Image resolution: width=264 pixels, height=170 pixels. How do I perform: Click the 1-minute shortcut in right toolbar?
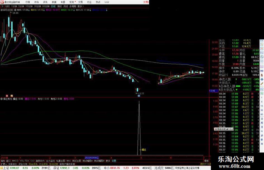point(262,98)
